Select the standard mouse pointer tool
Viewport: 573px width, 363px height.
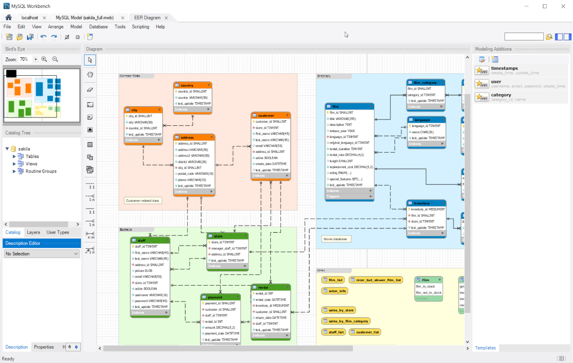[90, 60]
